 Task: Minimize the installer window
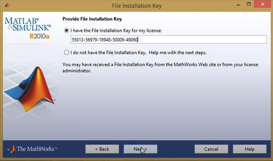point(237,5)
